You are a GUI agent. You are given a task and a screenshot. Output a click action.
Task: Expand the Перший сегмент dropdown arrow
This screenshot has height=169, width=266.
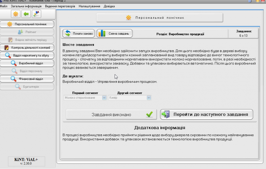(x=104, y=98)
